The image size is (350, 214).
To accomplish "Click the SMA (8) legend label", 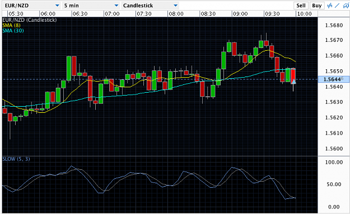I will point(11,25).
